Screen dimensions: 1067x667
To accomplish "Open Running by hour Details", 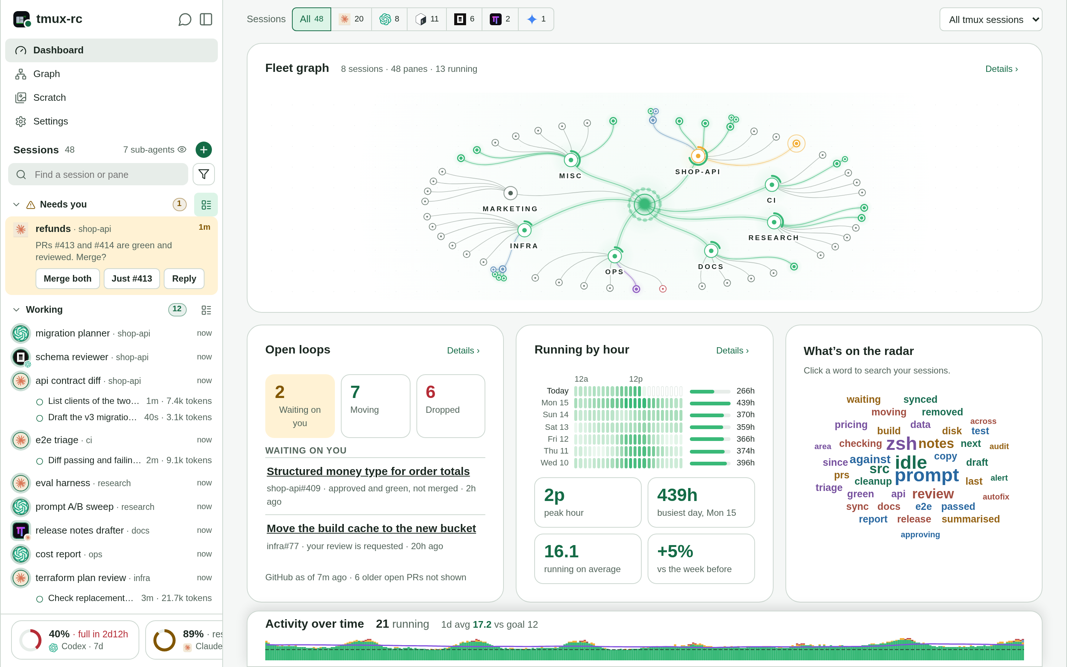I will (x=732, y=351).
